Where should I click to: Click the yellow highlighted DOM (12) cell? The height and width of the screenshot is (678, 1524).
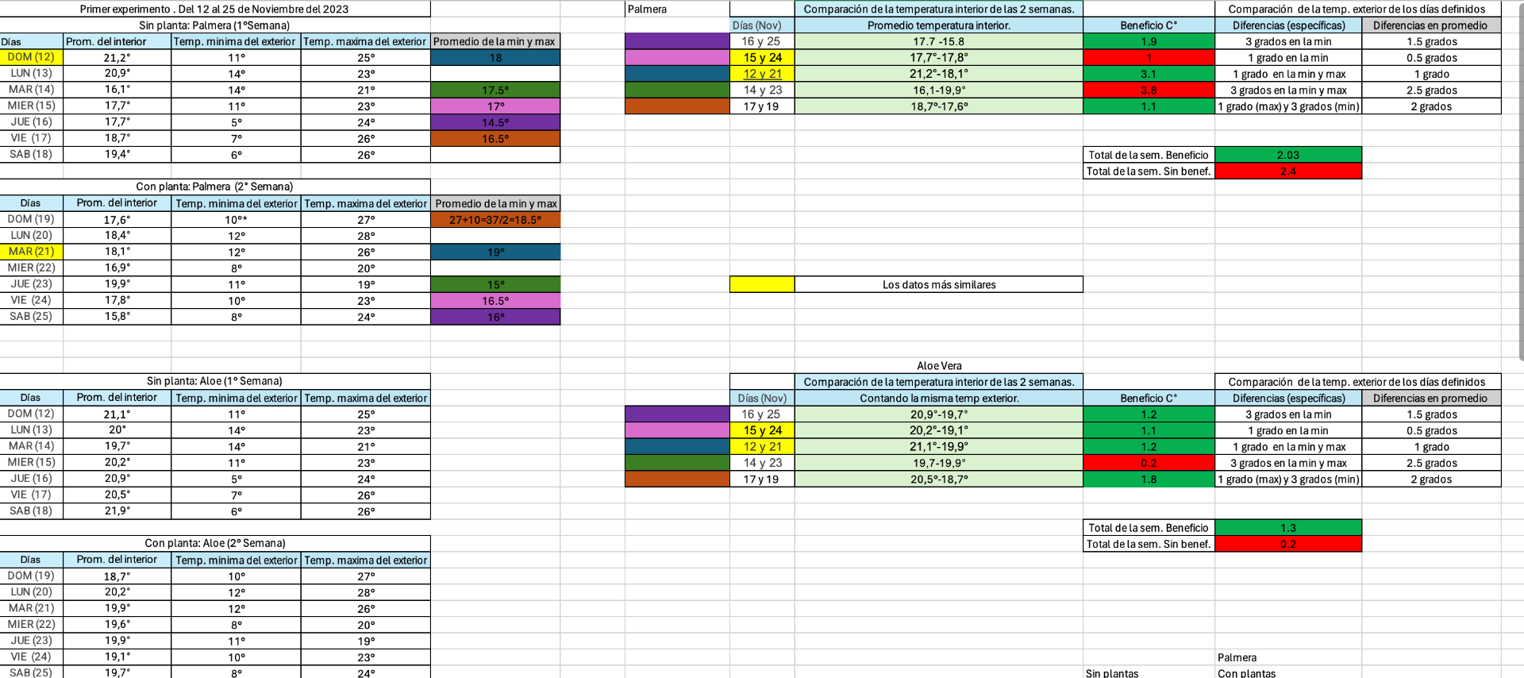pos(31,57)
